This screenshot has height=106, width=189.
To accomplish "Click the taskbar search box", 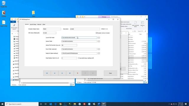I will pyautogui.click(x=22, y=104).
